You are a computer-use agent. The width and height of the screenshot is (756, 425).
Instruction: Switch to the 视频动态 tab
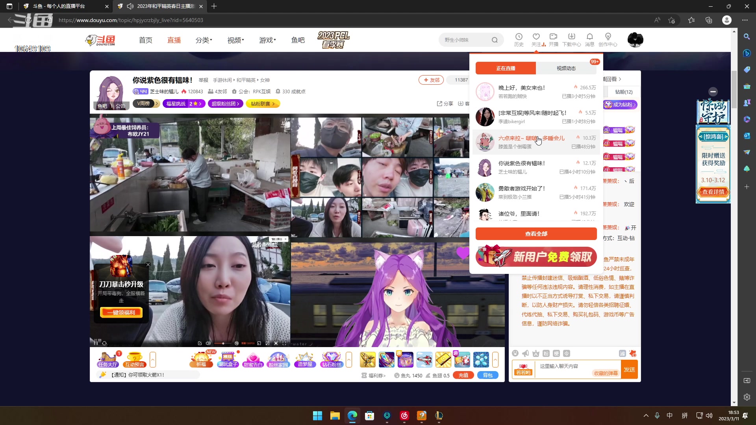click(x=566, y=68)
